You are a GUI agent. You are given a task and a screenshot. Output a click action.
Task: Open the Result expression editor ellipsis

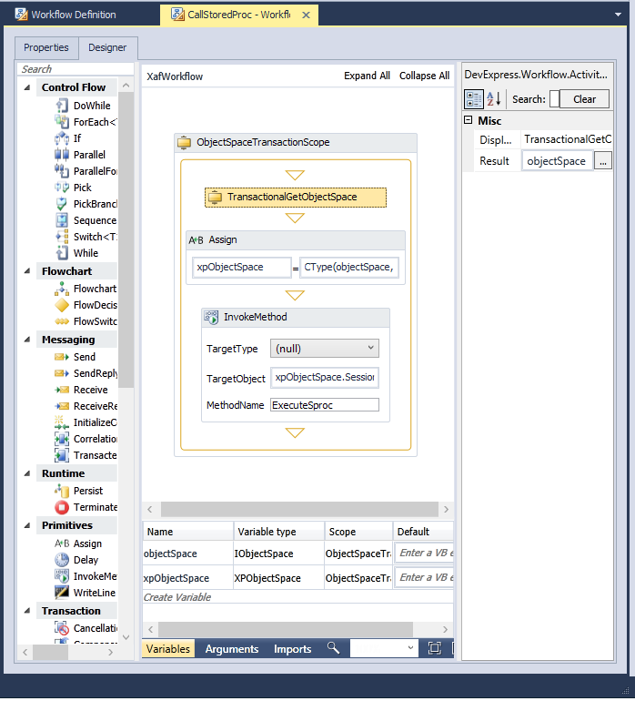point(603,161)
